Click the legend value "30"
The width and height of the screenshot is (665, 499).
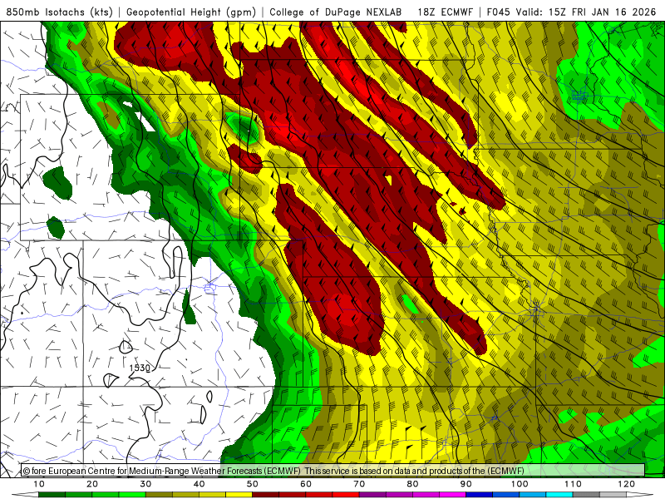click(145, 484)
